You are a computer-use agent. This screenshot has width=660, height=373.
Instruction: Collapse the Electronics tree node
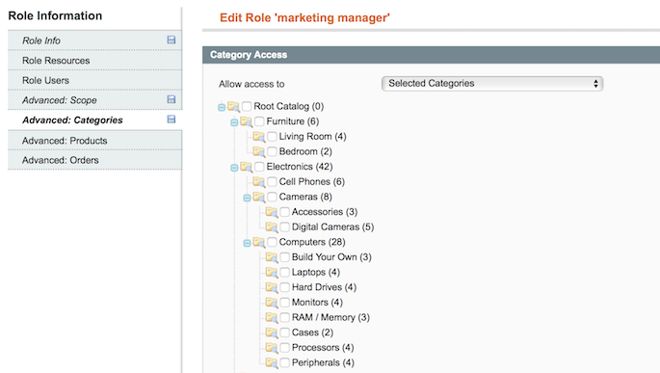point(234,168)
